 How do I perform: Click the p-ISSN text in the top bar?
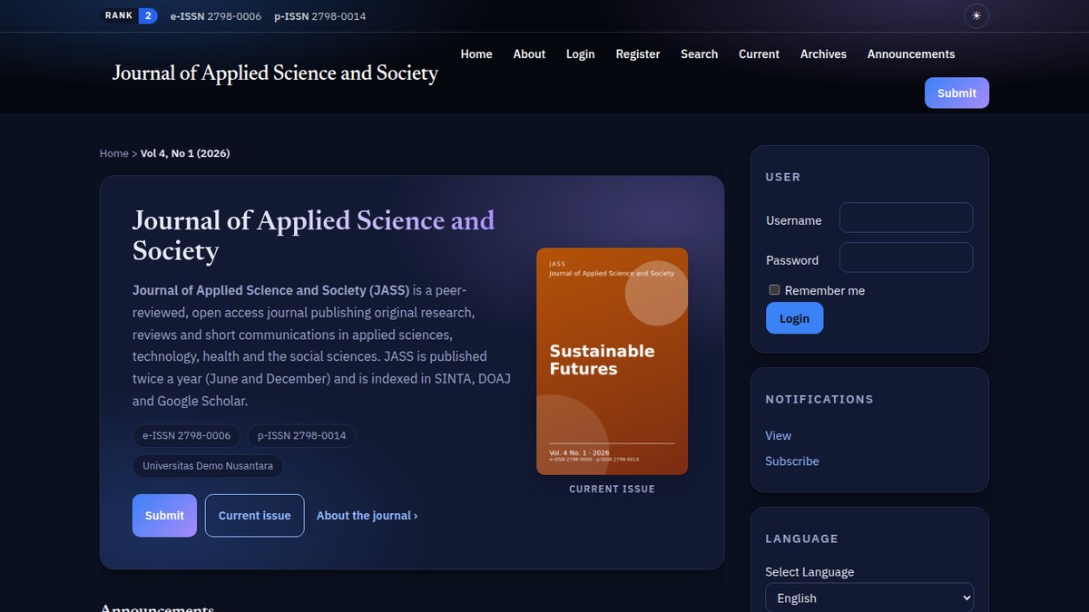pyautogui.click(x=320, y=16)
